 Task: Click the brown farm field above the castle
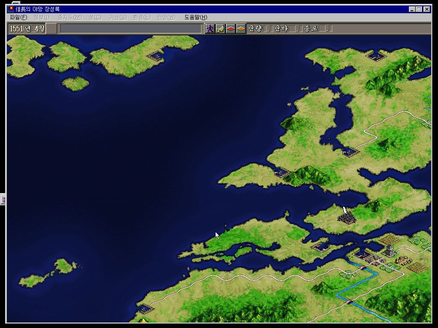389,239
